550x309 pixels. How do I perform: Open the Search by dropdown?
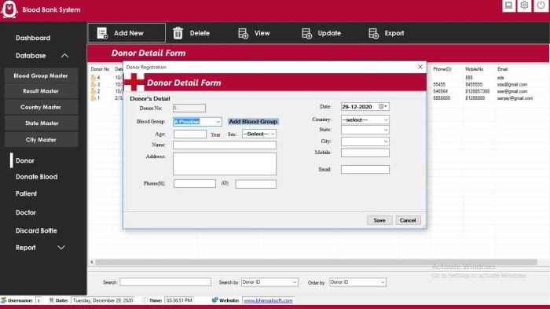click(295, 282)
